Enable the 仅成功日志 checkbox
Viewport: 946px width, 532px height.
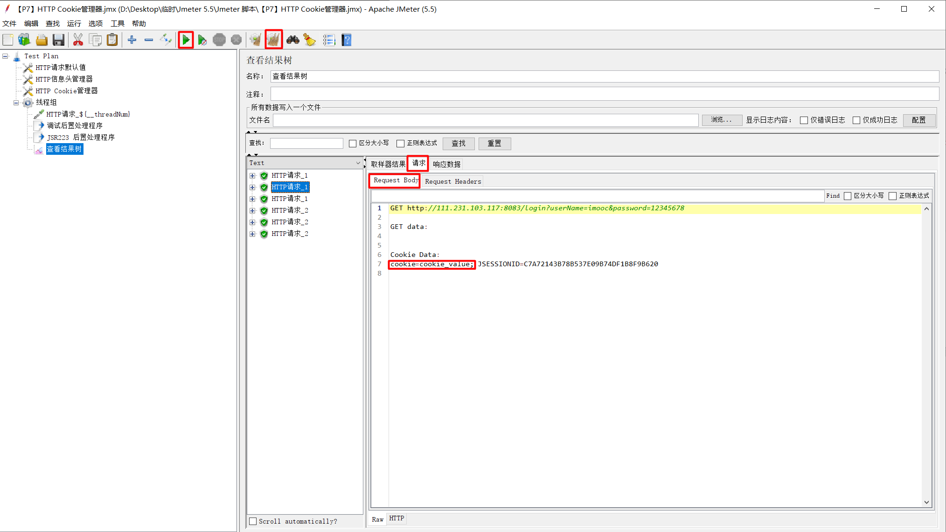[x=856, y=120]
